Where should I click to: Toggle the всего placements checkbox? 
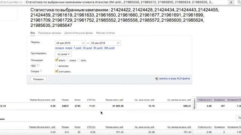click(x=56, y=60)
